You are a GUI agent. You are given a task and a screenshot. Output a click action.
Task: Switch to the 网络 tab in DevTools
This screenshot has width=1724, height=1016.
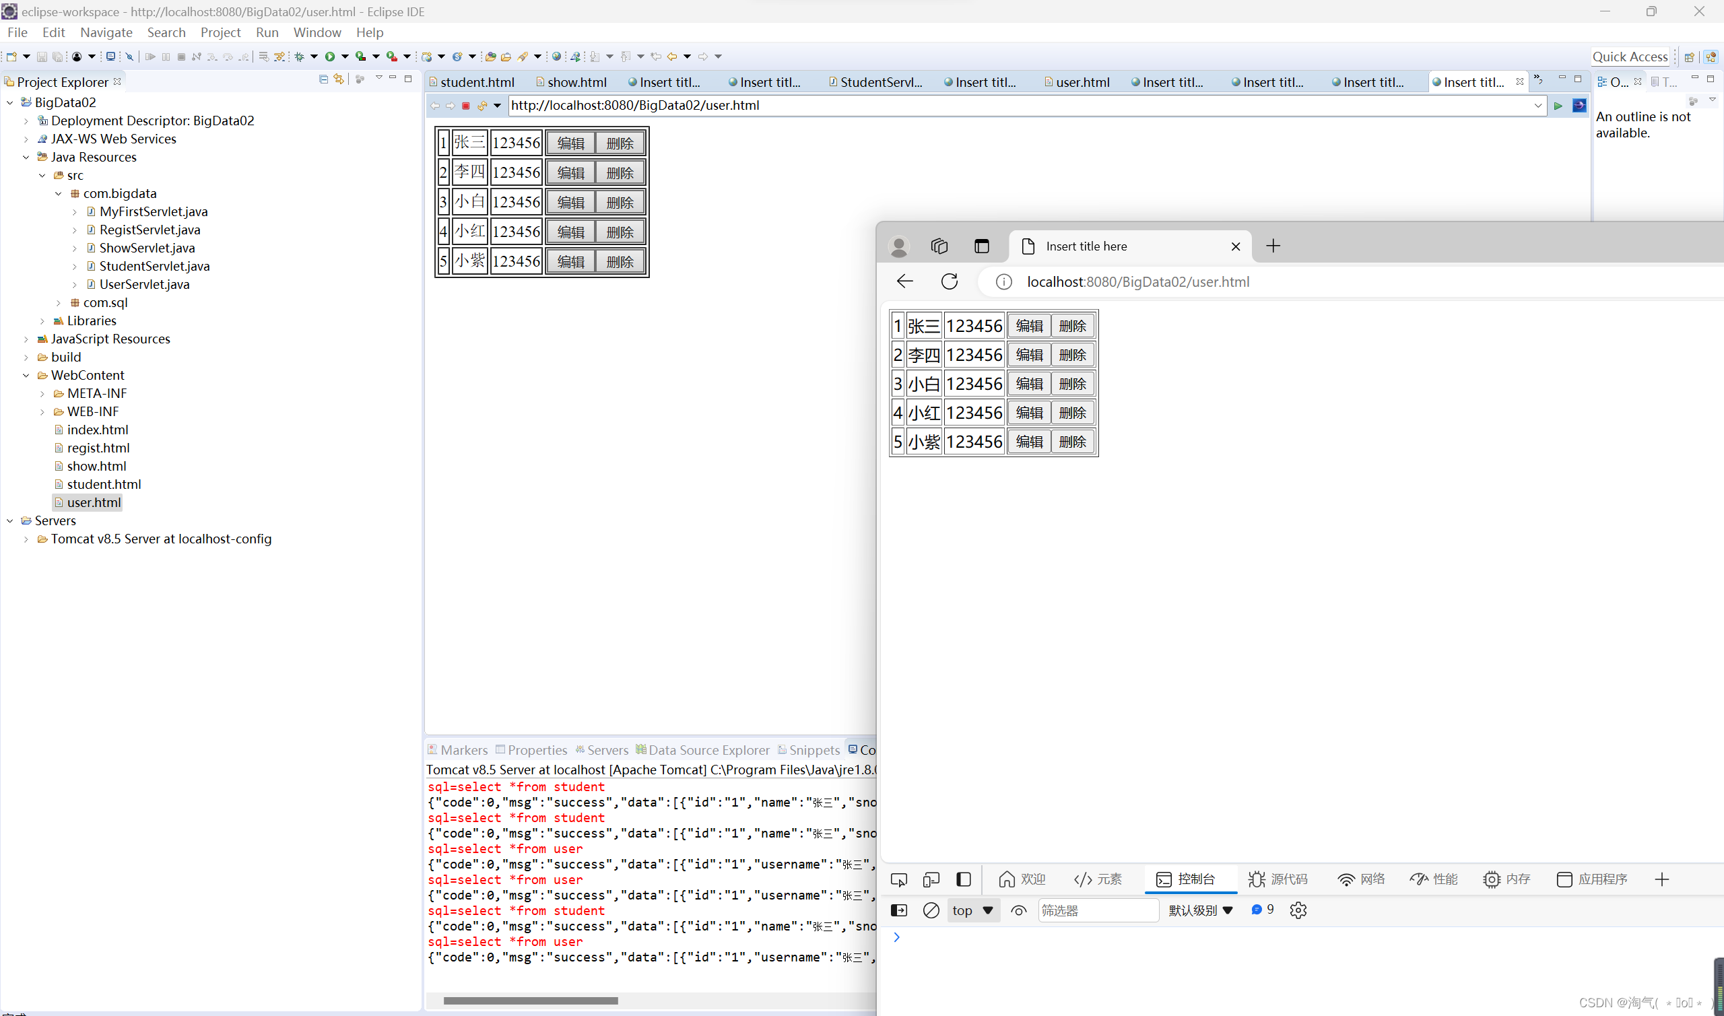pos(1362,879)
